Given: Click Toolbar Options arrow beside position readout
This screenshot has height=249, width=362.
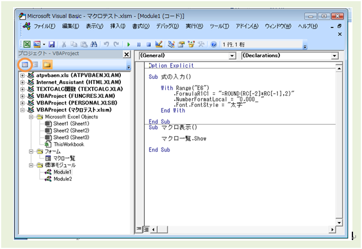Looking at the screenshot, I should (x=305, y=47).
